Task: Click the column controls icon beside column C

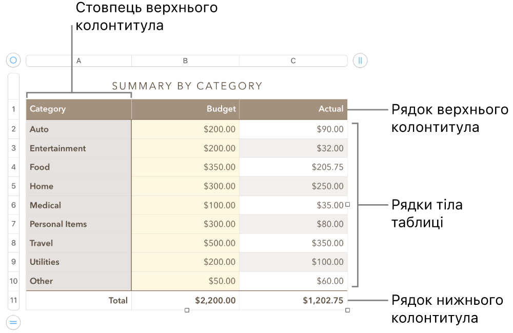Action: tap(360, 60)
